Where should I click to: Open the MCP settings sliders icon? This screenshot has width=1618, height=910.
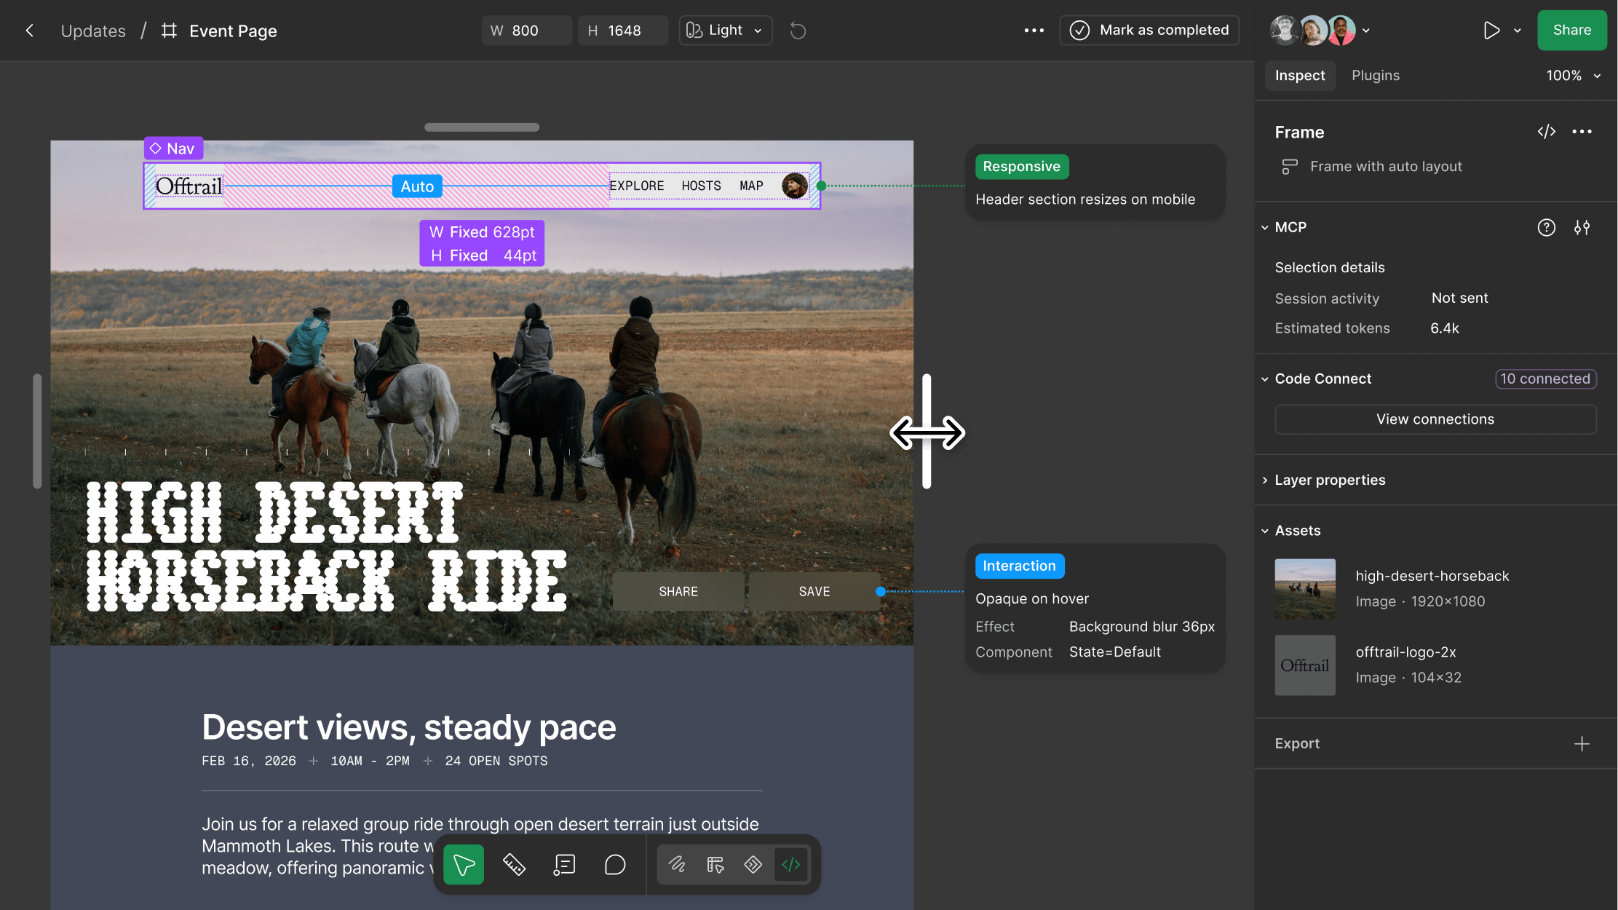point(1582,228)
